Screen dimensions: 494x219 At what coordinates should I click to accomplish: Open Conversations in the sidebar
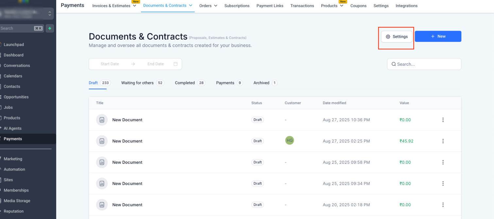[17, 66]
